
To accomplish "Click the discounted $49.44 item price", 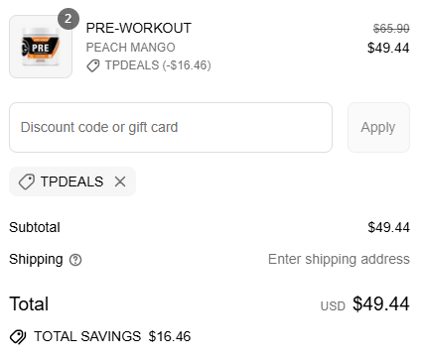I will [x=388, y=48].
